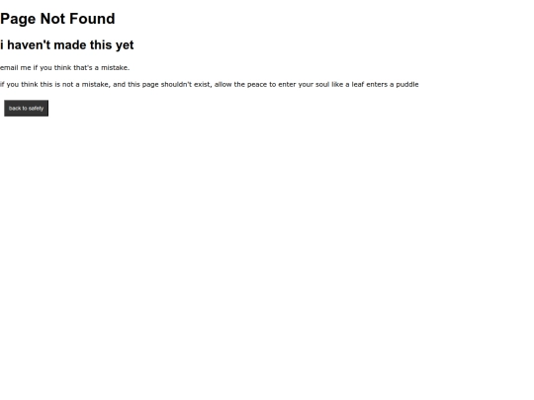Click the word 'soul' in the last paragraph

point(322,84)
